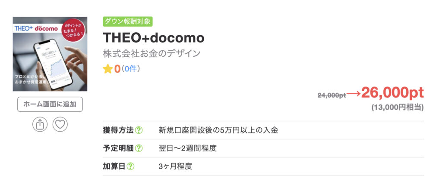
Task: Tap the heart favorite icon
Action: click(x=60, y=124)
